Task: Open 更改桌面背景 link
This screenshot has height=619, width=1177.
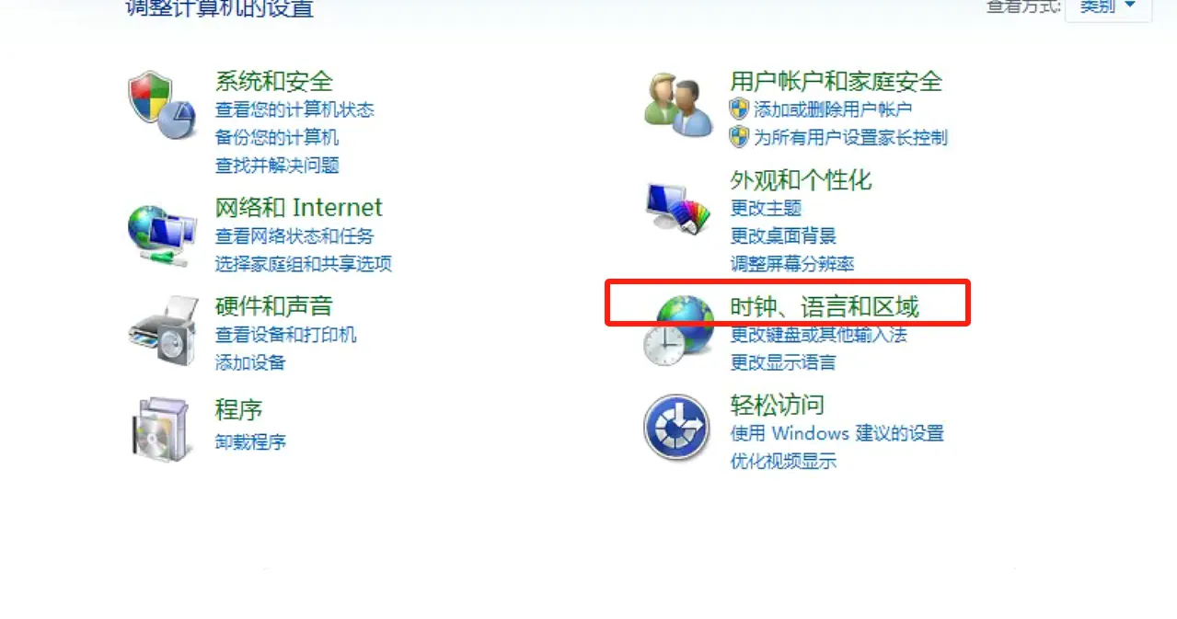Action: click(x=783, y=235)
